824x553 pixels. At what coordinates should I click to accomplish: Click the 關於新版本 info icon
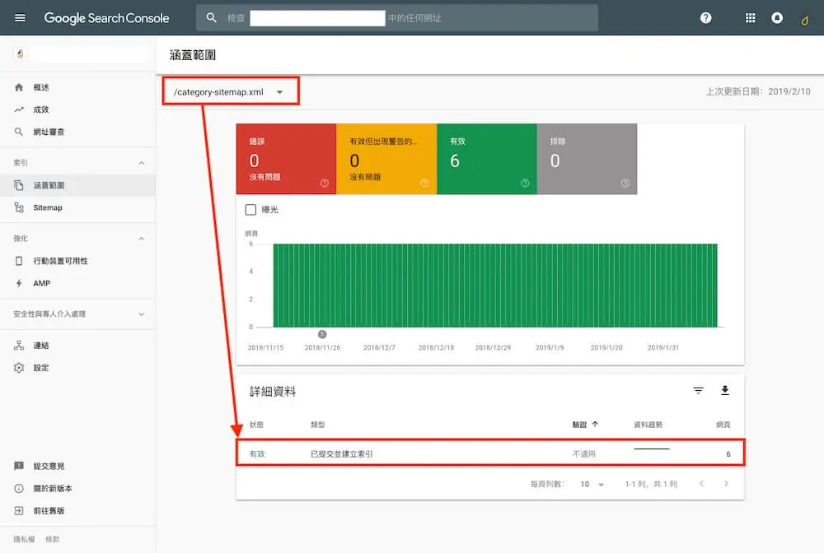(x=19, y=489)
